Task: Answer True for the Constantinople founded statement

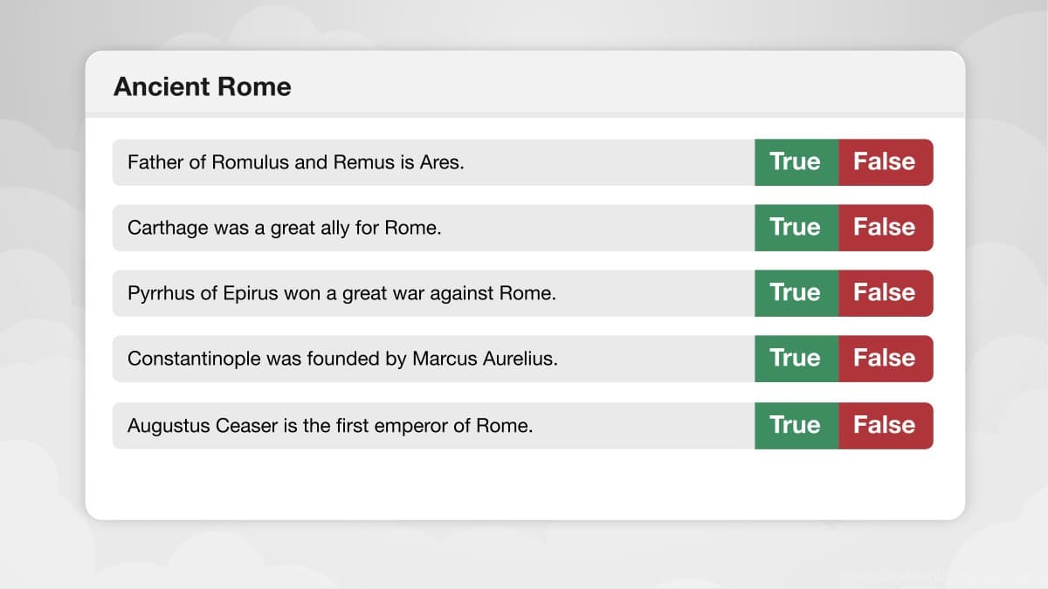Action: click(x=796, y=359)
